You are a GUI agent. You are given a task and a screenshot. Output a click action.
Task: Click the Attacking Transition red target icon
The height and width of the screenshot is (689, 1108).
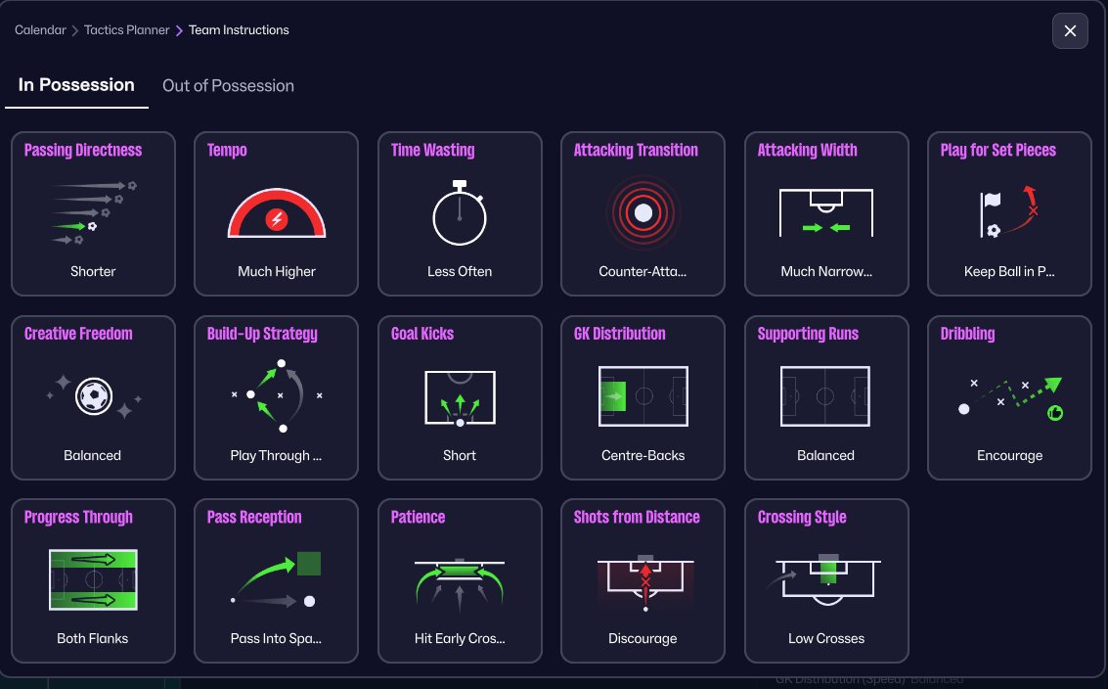pyautogui.click(x=643, y=213)
